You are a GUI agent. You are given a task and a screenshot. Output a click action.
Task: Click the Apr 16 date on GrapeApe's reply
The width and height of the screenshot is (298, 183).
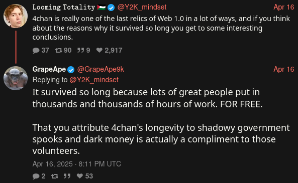tap(284, 69)
